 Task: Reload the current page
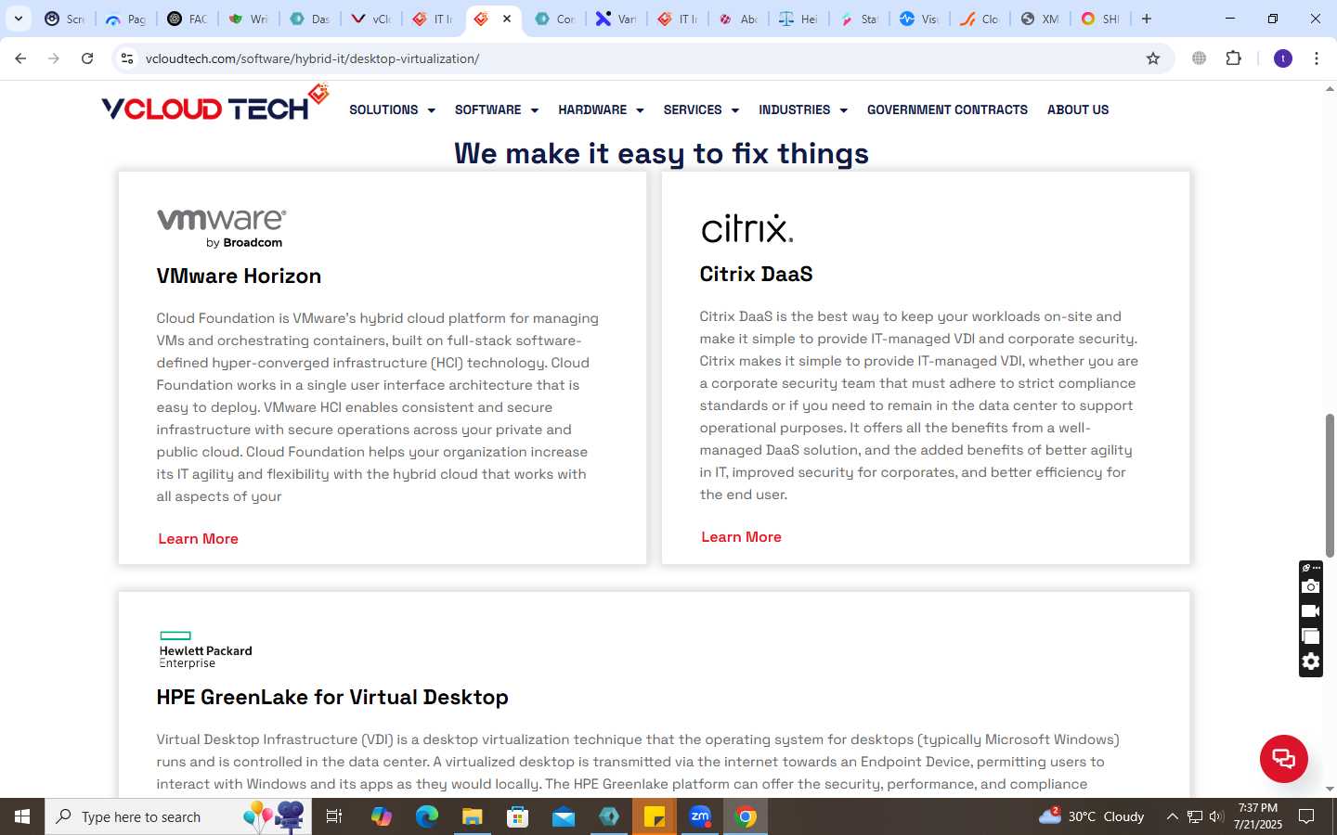pos(87,58)
